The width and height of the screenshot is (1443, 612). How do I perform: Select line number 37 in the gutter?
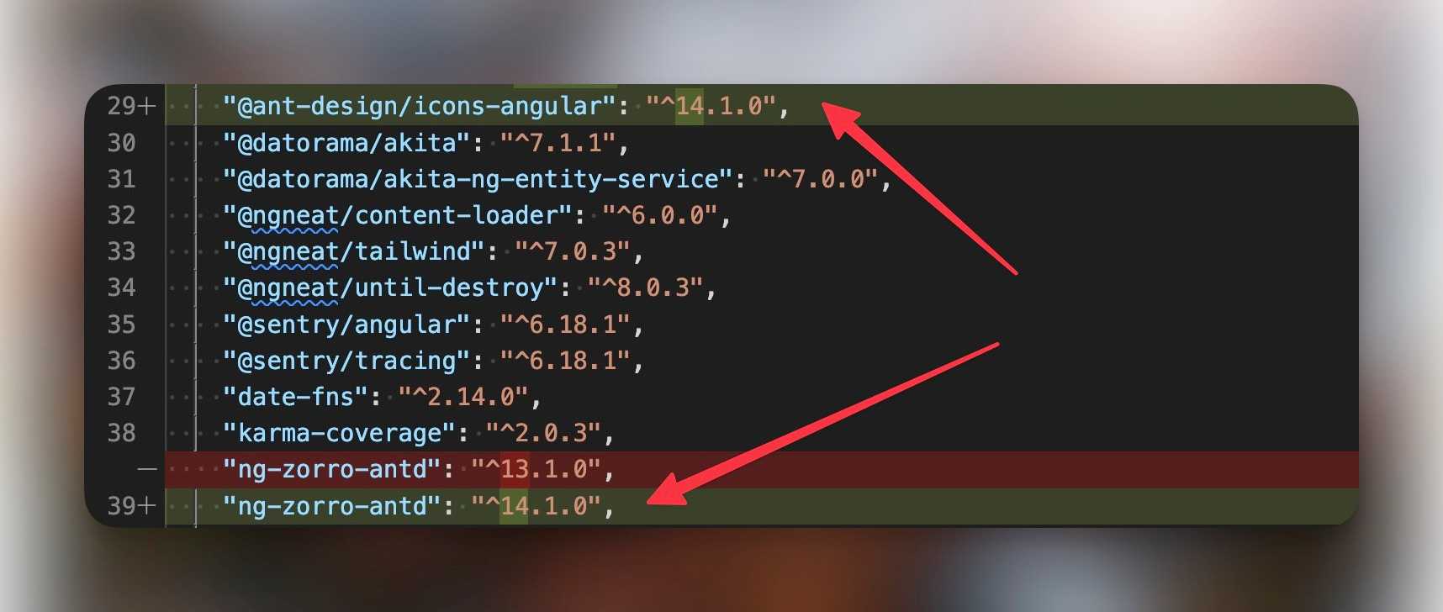click(x=121, y=397)
